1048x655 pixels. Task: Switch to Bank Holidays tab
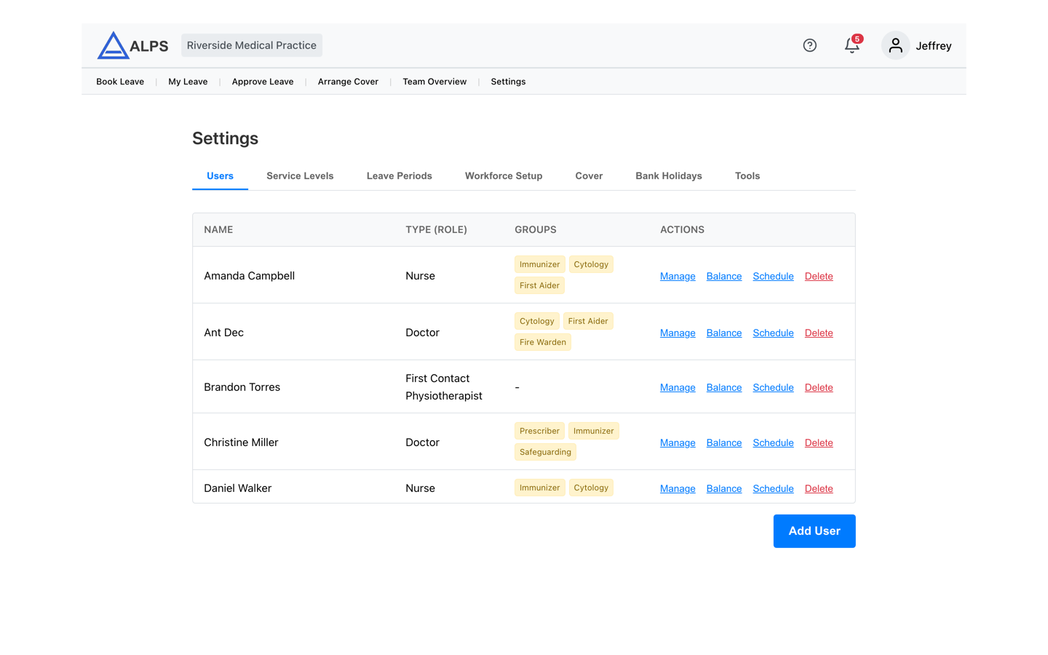tap(669, 176)
